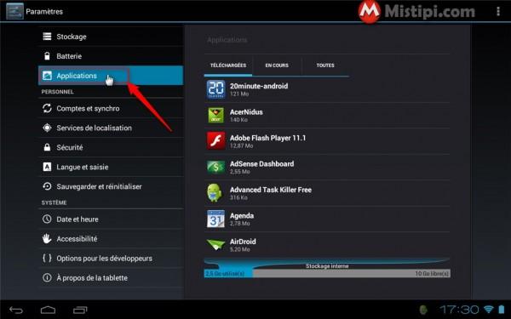Tap the Android home navigation button
511x319 pixels.
[48, 310]
